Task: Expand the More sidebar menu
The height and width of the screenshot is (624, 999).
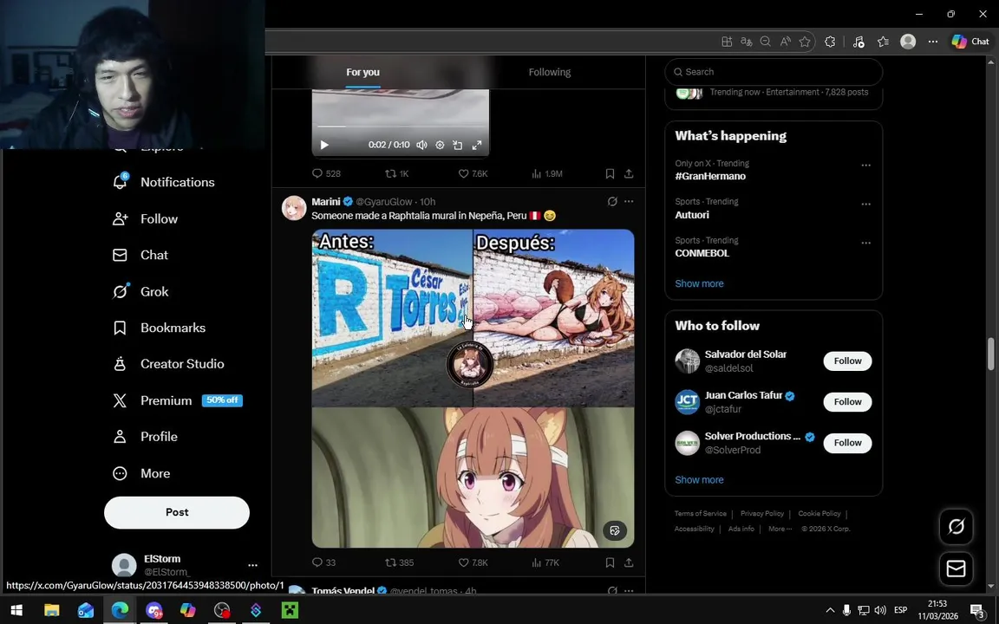Action: [141, 474]
